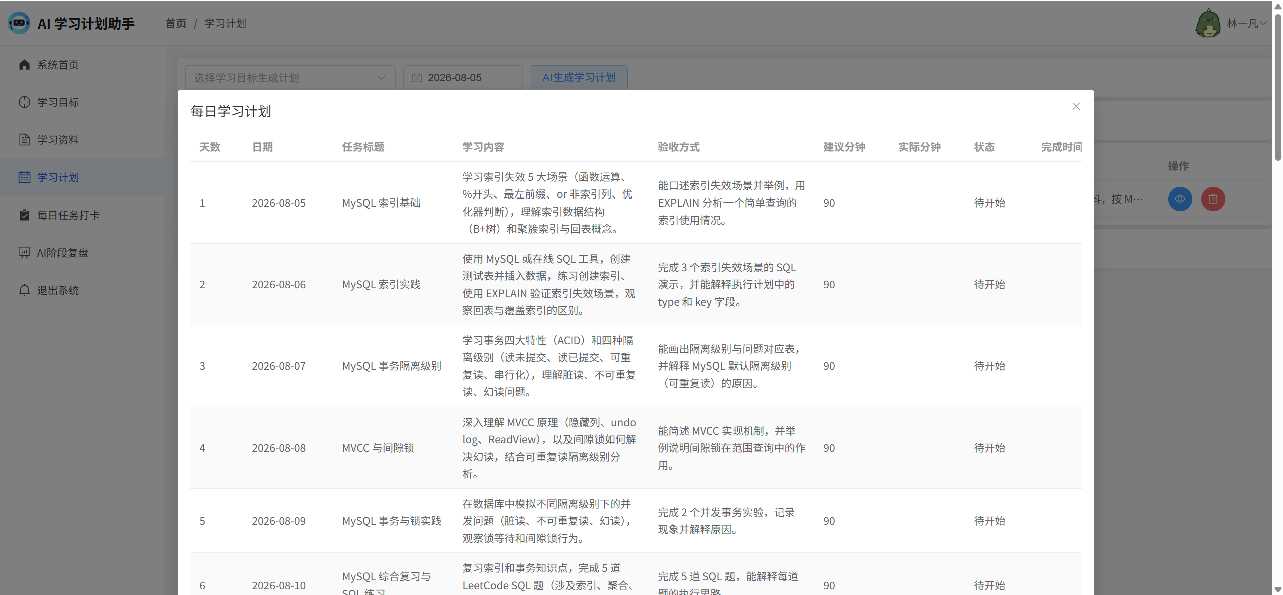Click the 任务标题 column header

pyautogui.click(x=363, y=147)
